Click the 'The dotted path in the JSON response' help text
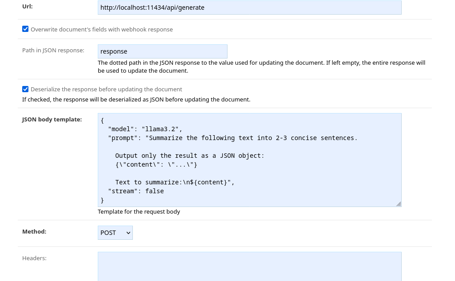The width and height of the screenshot is (455, 281). [x=261, y=66]
